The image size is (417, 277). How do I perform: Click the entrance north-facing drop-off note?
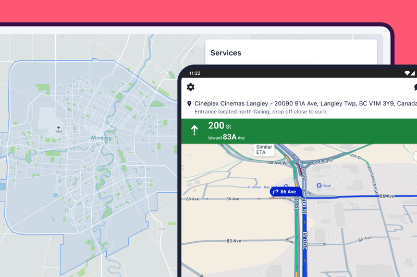[x=261, y=112]
